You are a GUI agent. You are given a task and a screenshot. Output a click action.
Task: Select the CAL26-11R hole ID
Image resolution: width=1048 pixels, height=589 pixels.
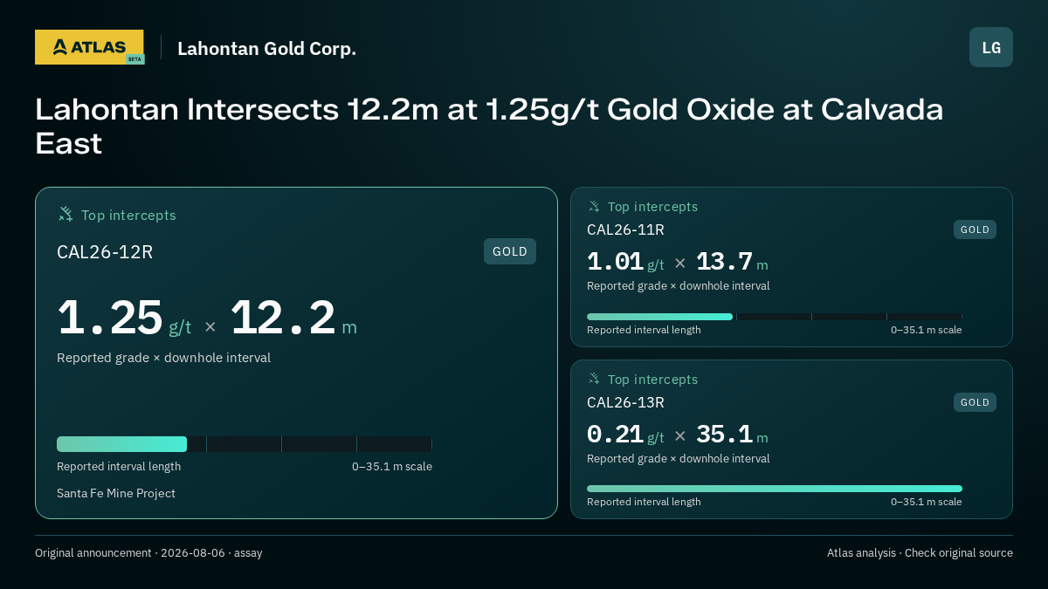(x=625, y=229)
